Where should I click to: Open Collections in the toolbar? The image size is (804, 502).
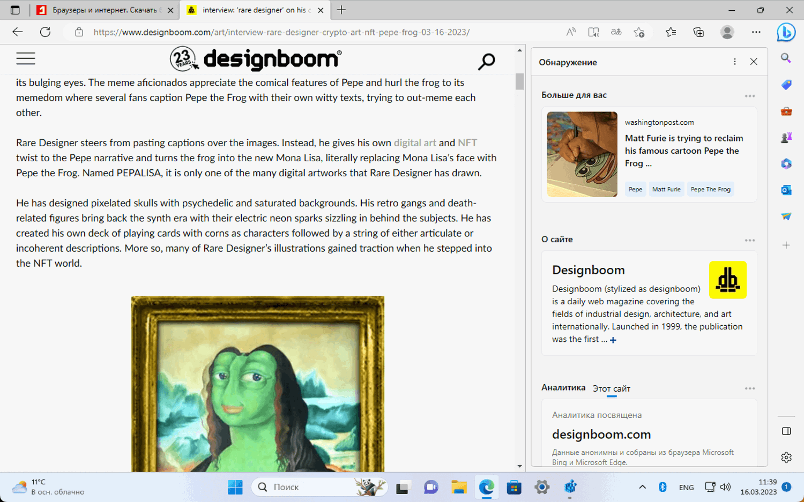click(698, 32)
